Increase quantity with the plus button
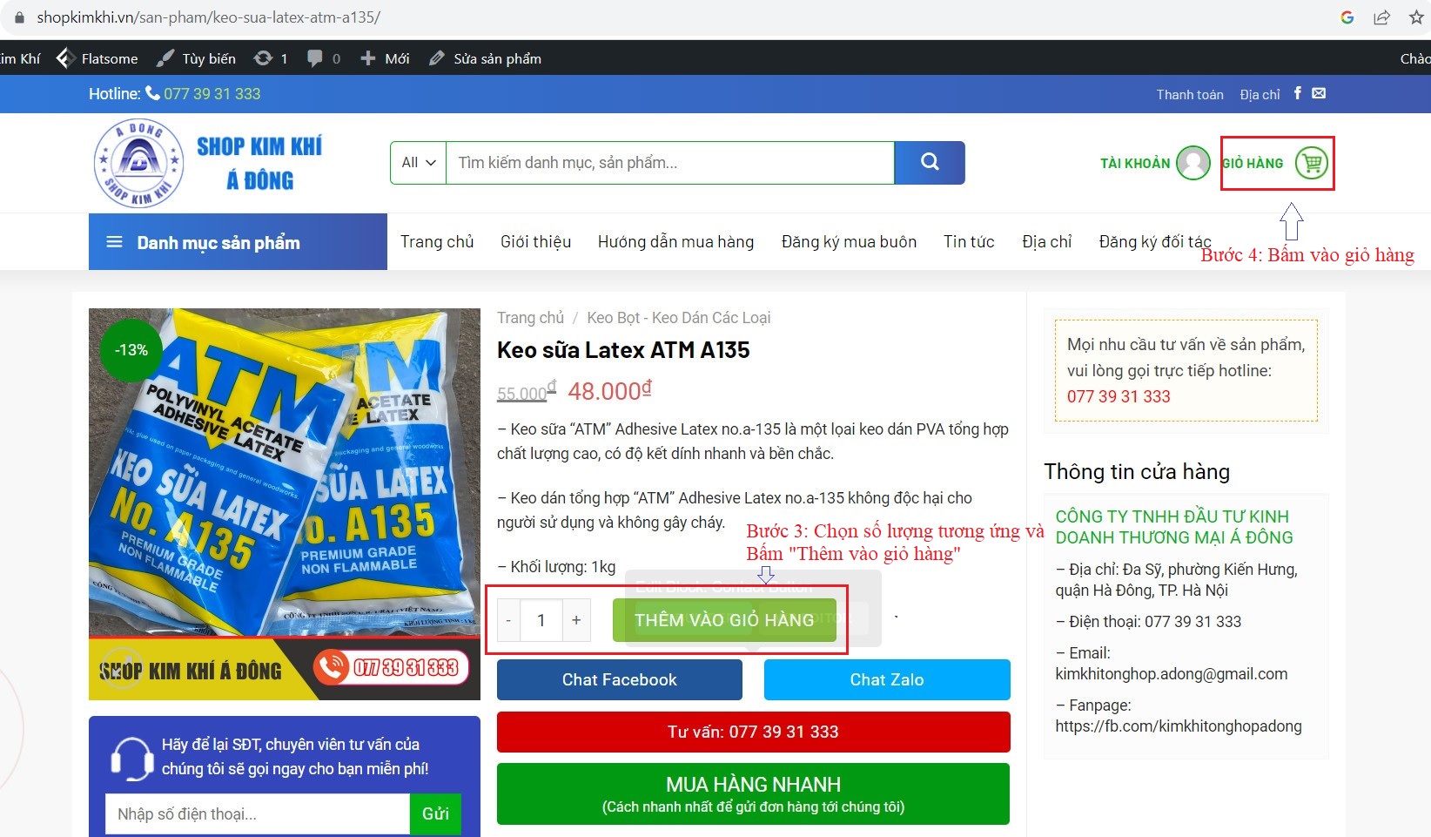1431x837 pixels. coord(576,620)
